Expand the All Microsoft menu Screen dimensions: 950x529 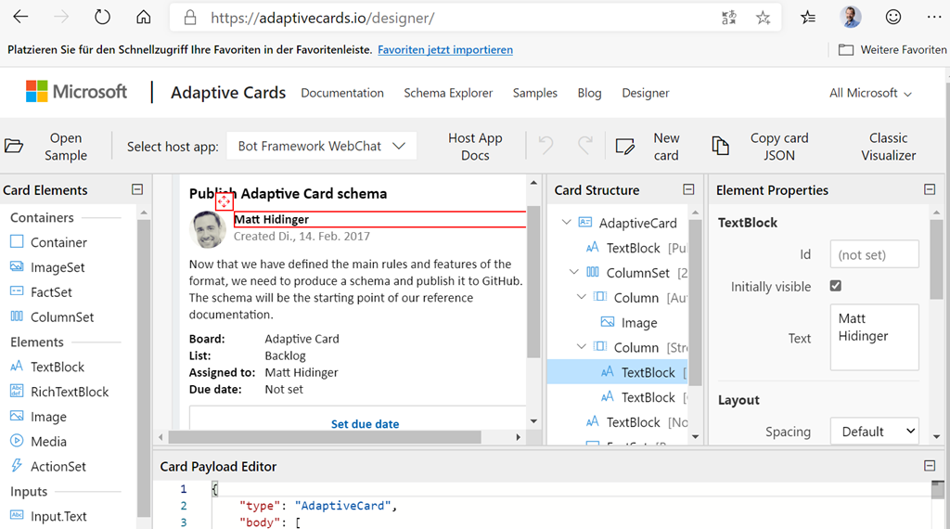pos(870,93)
